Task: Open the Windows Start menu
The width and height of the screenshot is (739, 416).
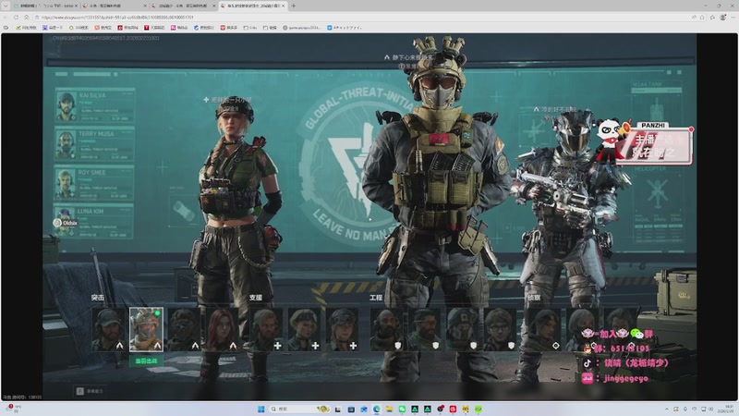Action: coord(260,409)
